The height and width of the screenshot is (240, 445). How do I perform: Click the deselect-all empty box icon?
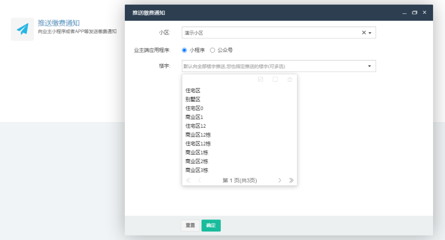(275, 79)
